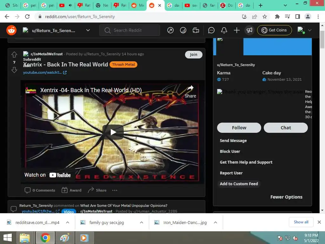
Task: Open the Chrome three-dot menu
Action: (318, 17)
